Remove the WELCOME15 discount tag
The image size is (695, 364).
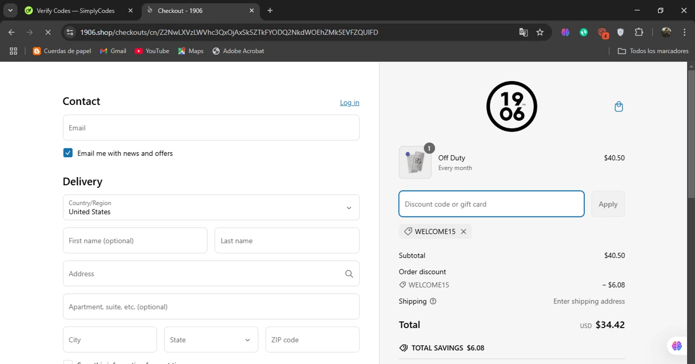click(463, 232)
